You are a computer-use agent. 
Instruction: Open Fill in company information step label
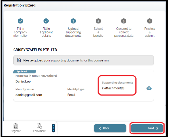pyautogui.click(x=20, y=32)
